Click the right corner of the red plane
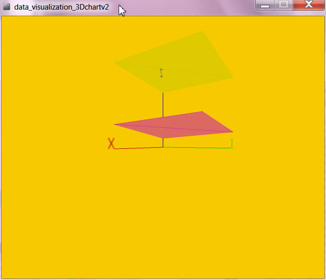326x280 pixels. click(x=232, y=132)
